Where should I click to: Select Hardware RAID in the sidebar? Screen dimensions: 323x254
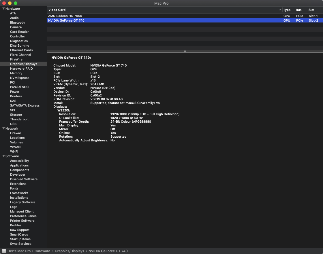point(21,69)
